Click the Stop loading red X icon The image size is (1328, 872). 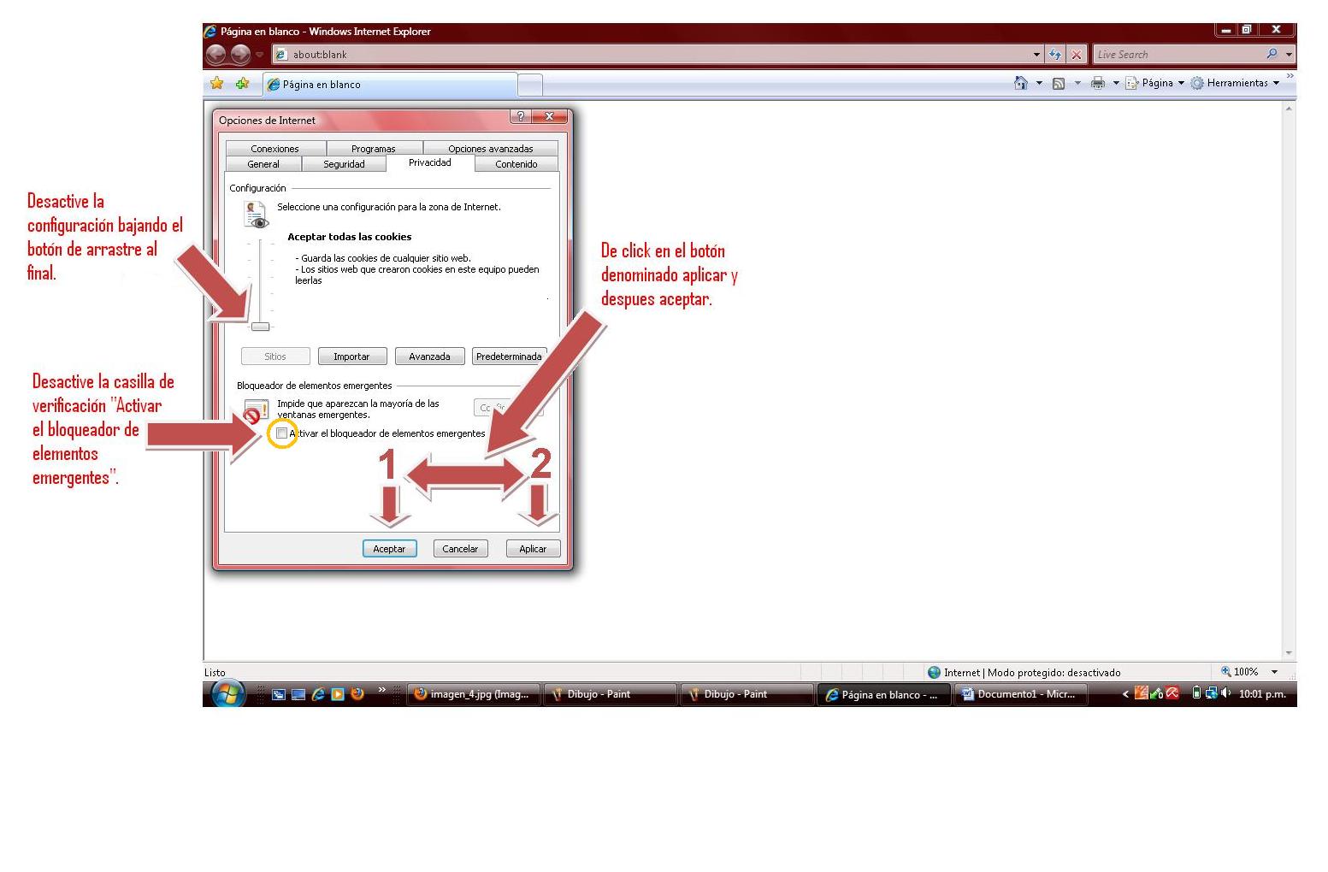1077,55
